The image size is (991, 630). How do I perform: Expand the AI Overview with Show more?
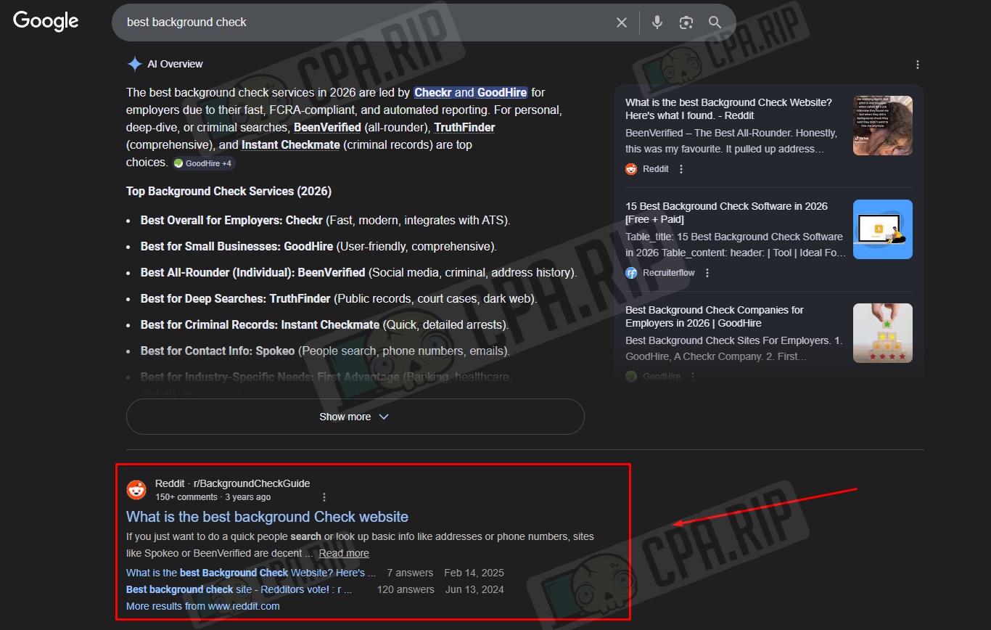(355, 417)
